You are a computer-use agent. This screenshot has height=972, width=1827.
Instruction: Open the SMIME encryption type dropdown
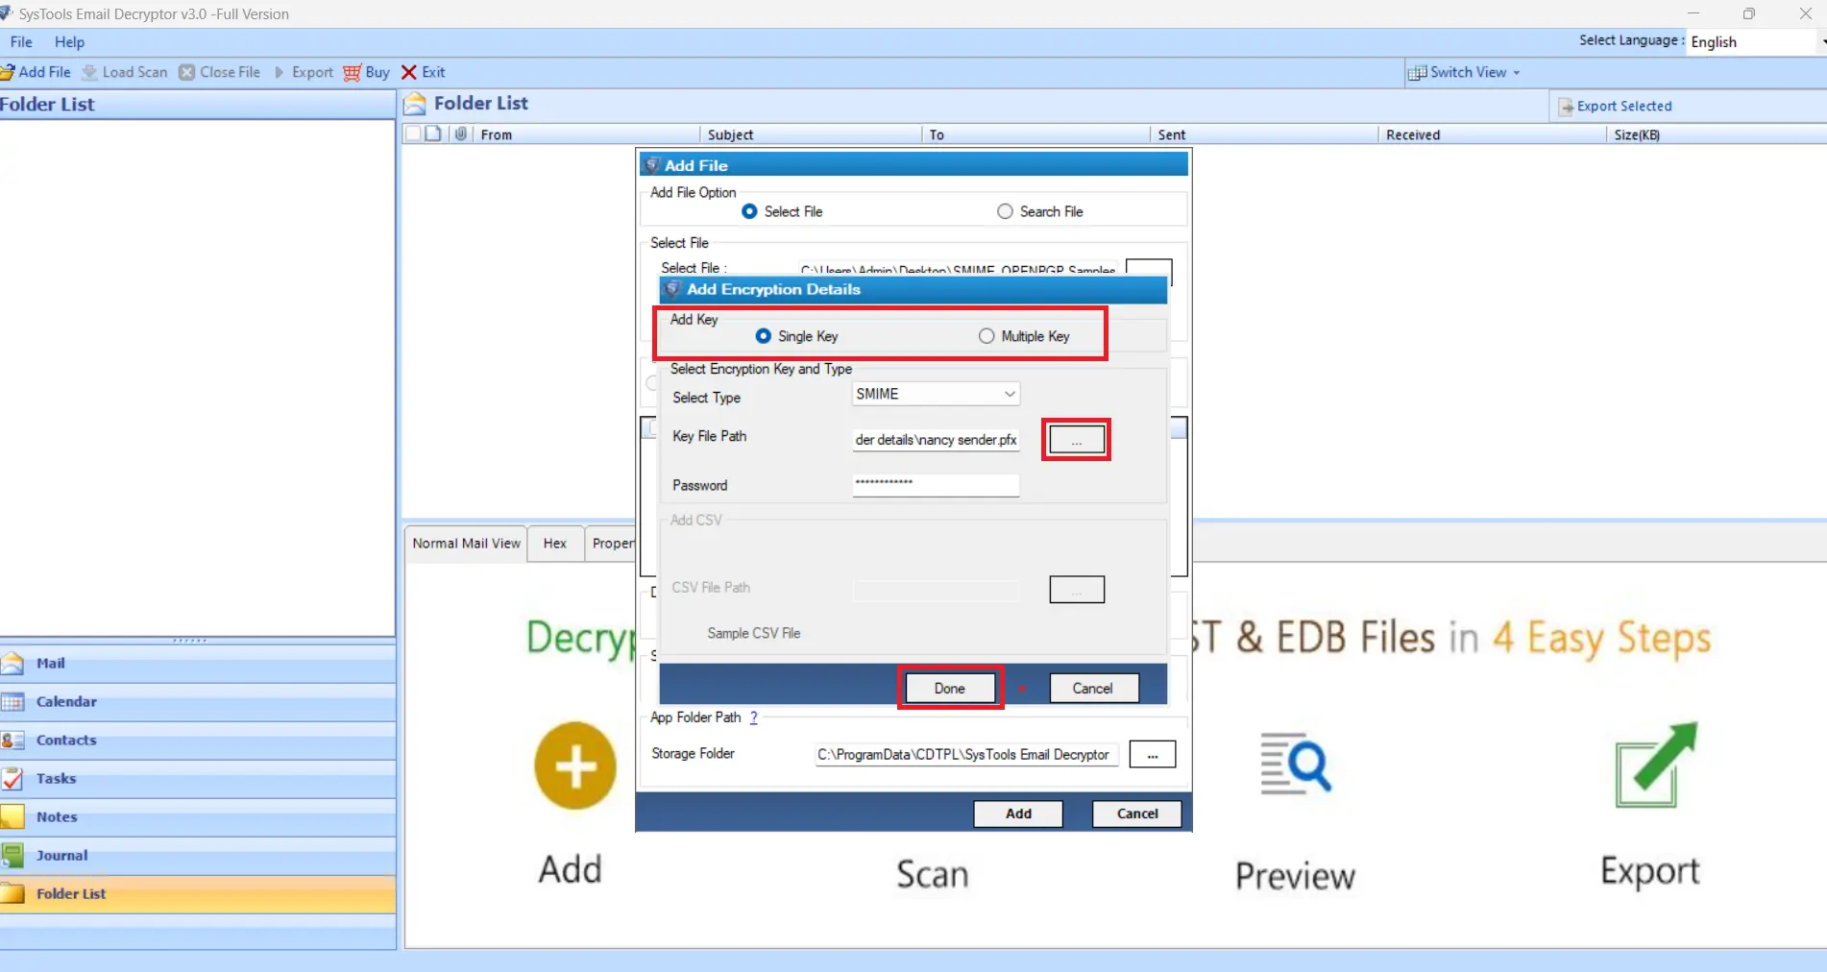tap(1009, 394)
